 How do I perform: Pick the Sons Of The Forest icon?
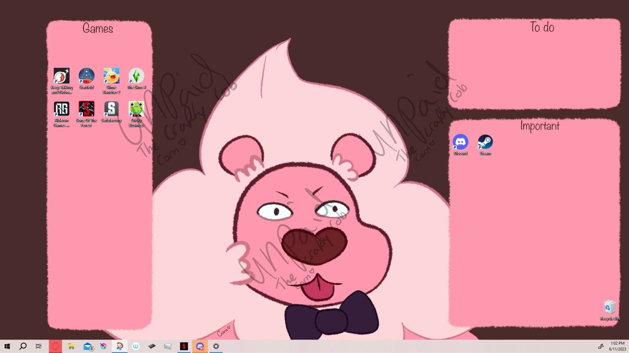click(86, 114)
